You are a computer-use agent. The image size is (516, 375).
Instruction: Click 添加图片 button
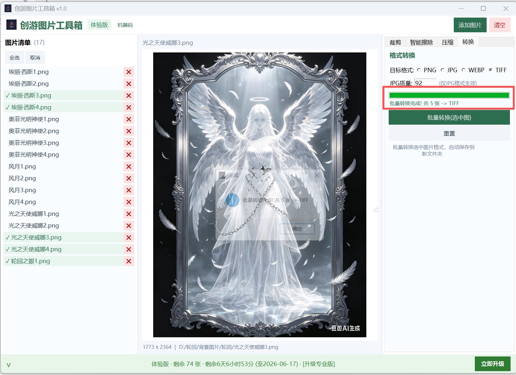point(470,25)
